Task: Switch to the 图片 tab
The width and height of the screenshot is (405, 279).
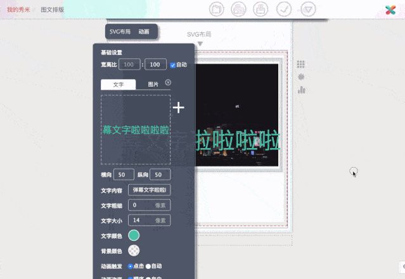Action: [x=153, y=84]
